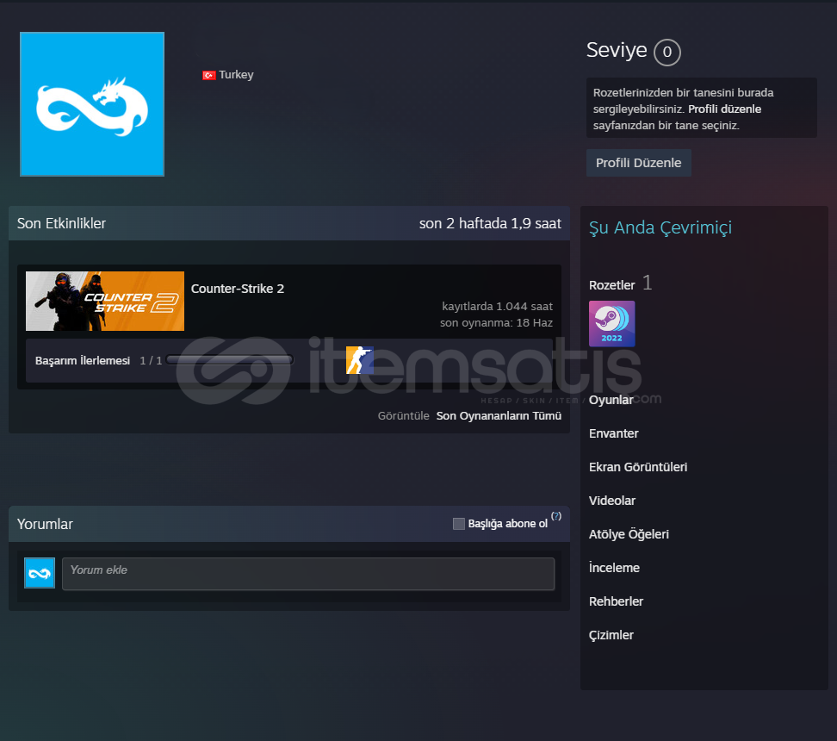
Task: Open Atölye Öğeleri section
Action: pos(629,534)
